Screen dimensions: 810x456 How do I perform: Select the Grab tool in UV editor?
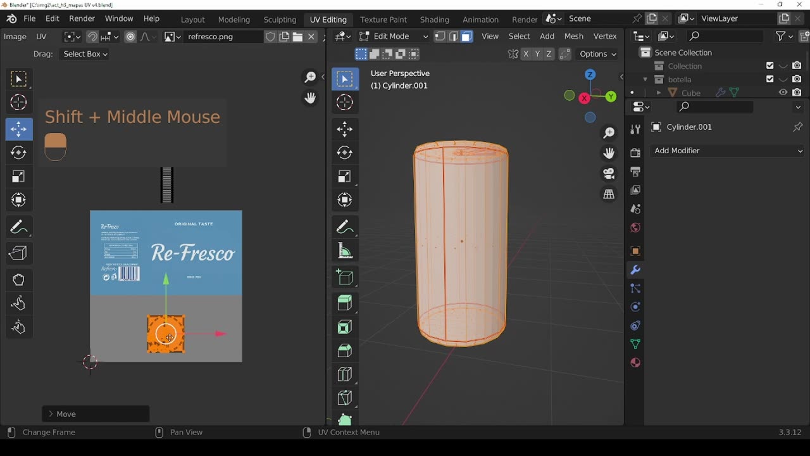pos(18,279)
